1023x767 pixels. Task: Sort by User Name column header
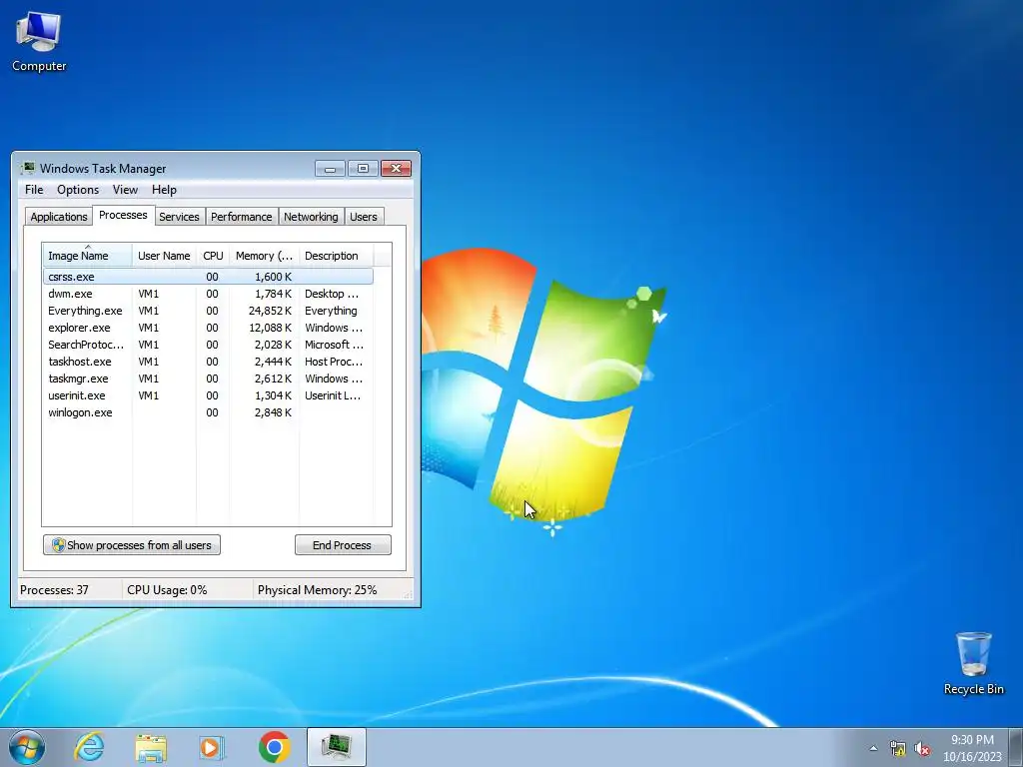(164, 255)
